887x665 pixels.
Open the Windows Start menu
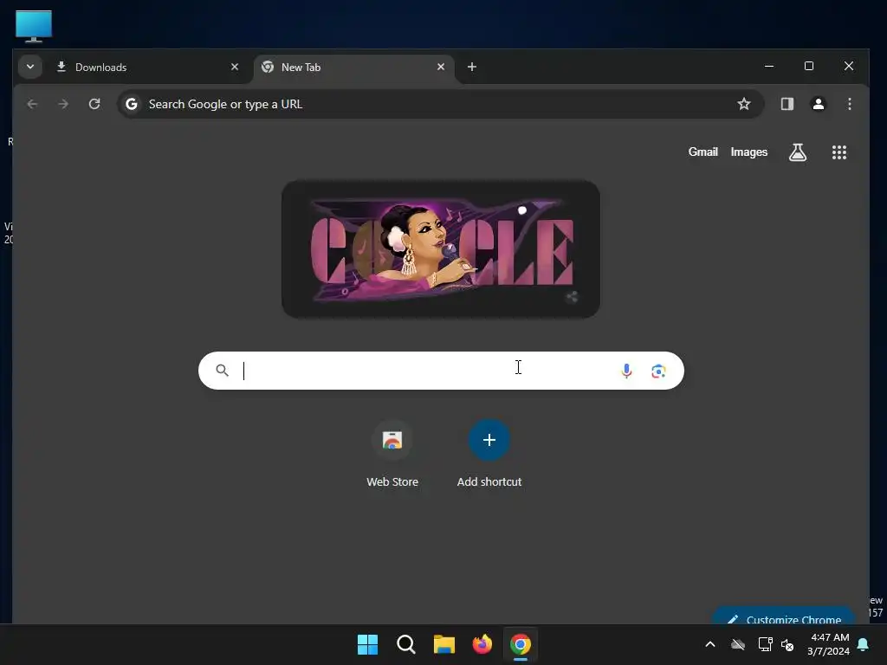pos(367,644)
